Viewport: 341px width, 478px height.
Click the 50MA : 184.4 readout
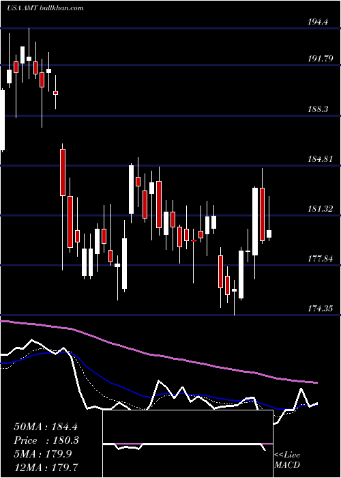(x=46, y=427)
